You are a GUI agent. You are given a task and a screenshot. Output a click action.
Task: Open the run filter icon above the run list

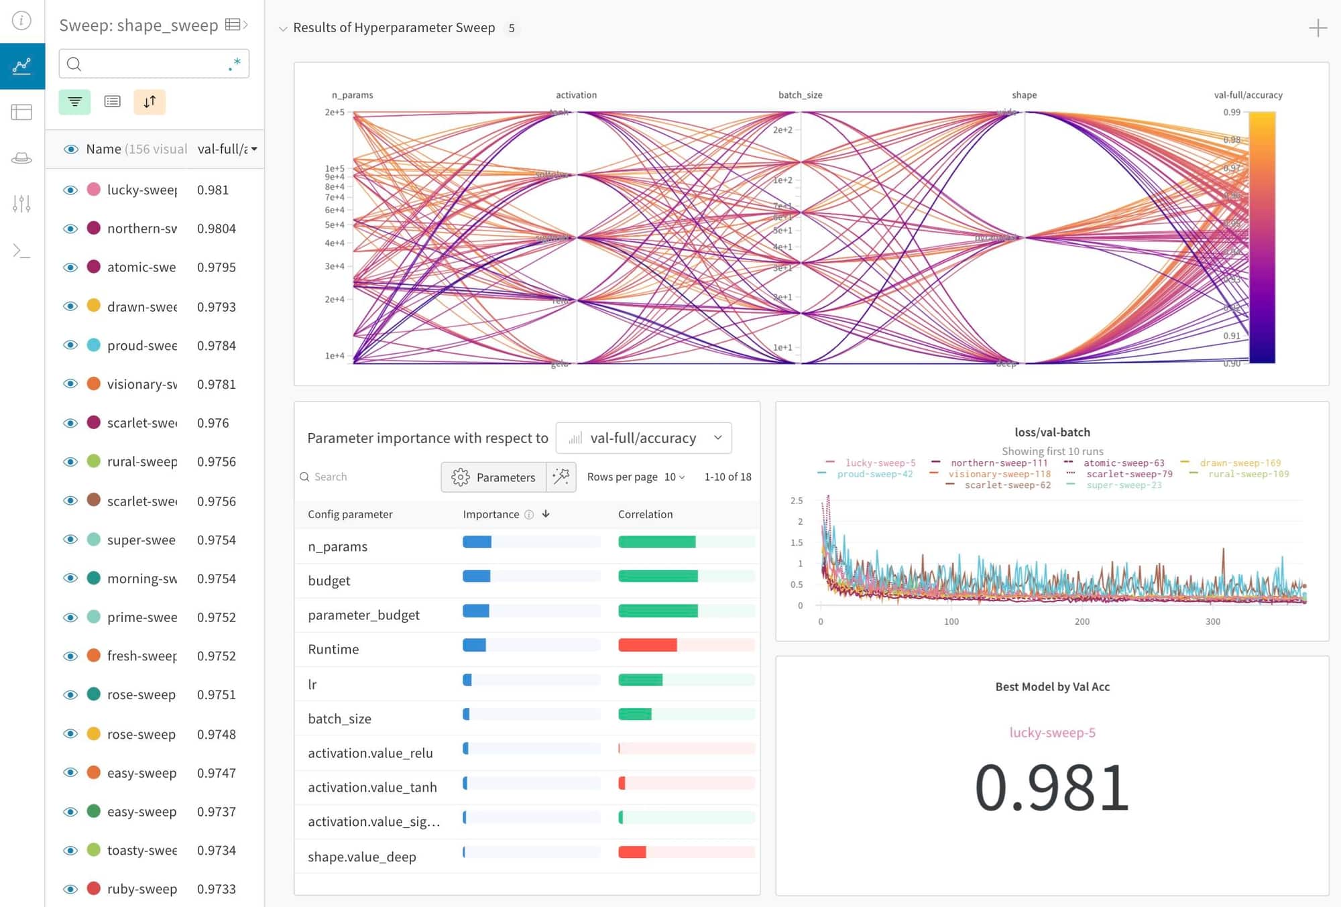pyautogui.click(x=74, y=101)
